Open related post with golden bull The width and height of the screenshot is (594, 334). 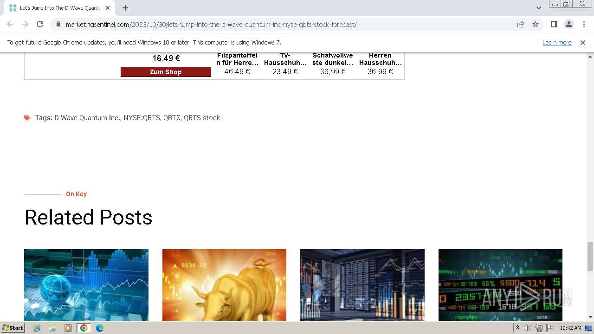(x=224, y=285)
